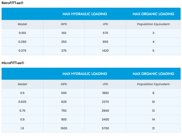The width and height of the screenshot is (182, 137).
Task: Click GPD column header in MicroFITT-ee table
Action: click(x=64, y=84)
